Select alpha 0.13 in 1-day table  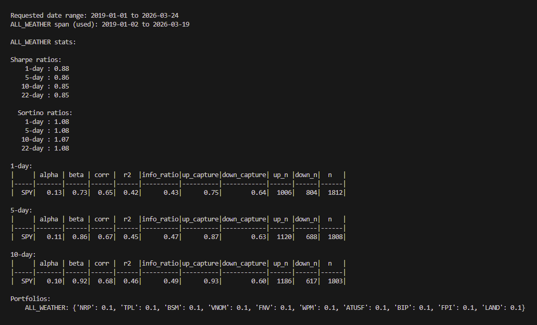pyautogui.click(x=54, y=193)
